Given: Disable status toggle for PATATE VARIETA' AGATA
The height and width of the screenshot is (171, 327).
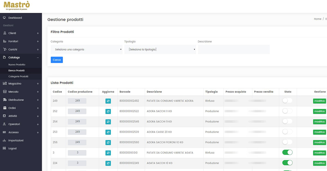Looking at the screenshot, I should [287, 152].
